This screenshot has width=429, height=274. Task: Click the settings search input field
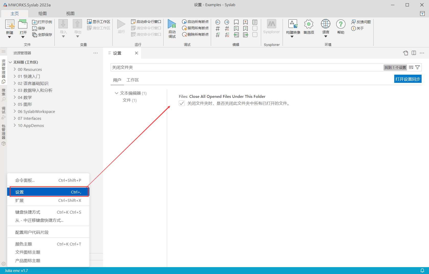pos(245,68)
